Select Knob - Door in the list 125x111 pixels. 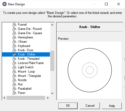tap(26, 50)
